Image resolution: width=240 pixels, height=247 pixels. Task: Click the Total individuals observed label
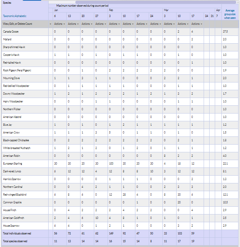point(17,233)
